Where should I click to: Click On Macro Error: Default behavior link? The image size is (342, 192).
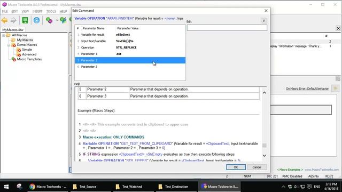tap(307, 89)
